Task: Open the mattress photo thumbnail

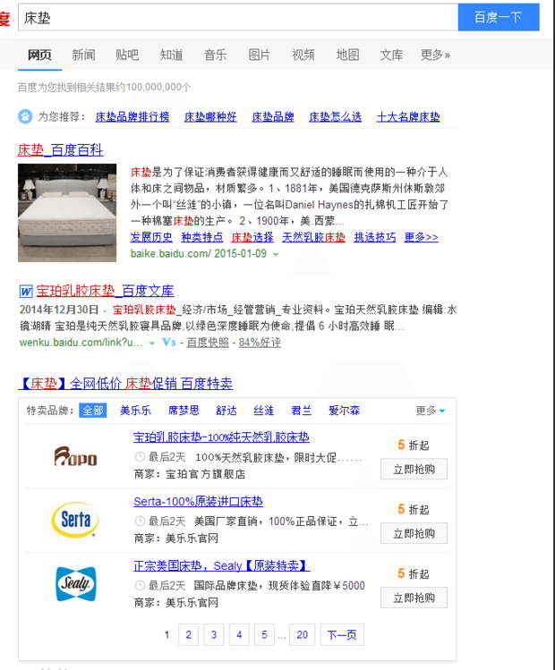Action: tap(67, 213)
